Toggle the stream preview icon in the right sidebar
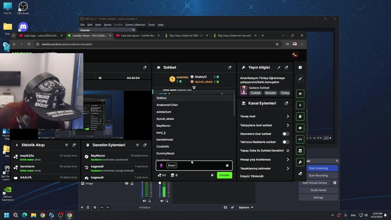The height and width of the screenshot is (220, 391). point(300,94)
